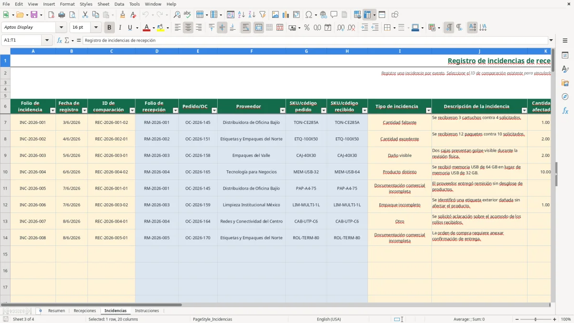This screenshot has width=574, height=323.
Task: Click the Increase Indent icon
Action: pyautogui.click(x=365, y=28)
